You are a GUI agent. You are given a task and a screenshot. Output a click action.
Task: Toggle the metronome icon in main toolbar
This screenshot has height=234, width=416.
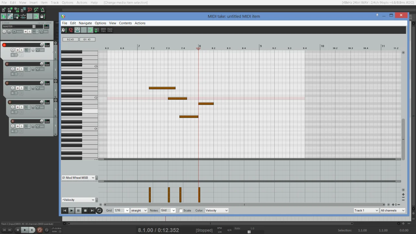(42, 10)
